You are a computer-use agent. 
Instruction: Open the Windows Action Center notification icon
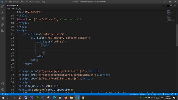click(174, 97)
